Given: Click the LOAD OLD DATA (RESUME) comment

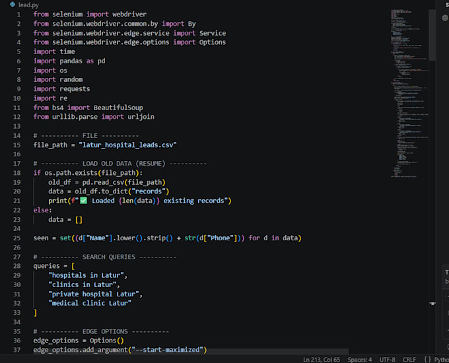Looking at the screenshot, I should (x=120, y=164).
